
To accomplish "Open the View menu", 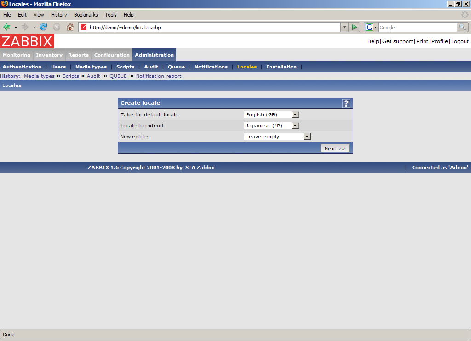I will (39, 15).
